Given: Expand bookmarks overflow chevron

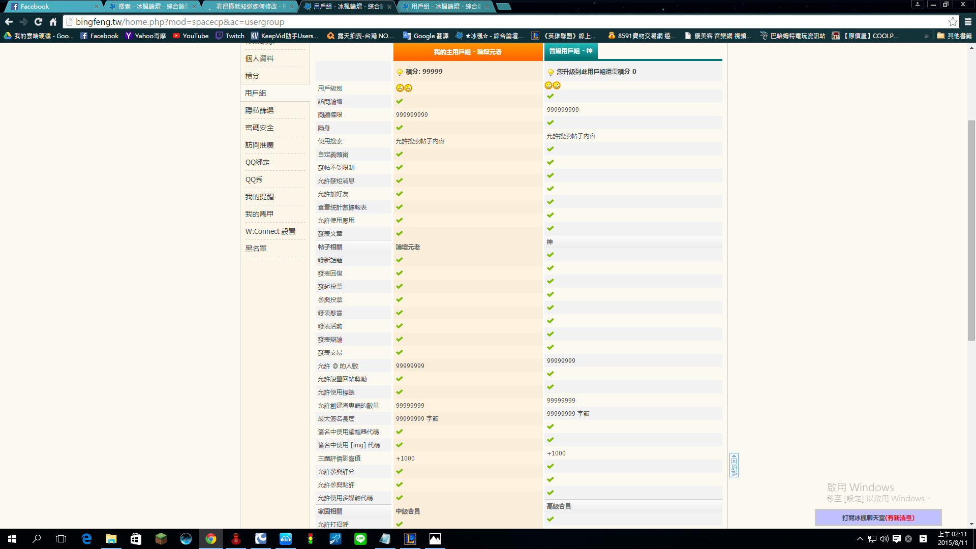Looking at the screenshot, I should (x=926, y=36).
